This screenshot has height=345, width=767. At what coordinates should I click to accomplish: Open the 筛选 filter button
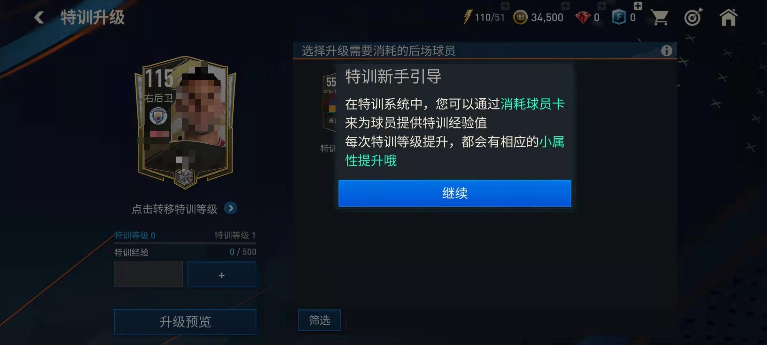tap(319, 320)
